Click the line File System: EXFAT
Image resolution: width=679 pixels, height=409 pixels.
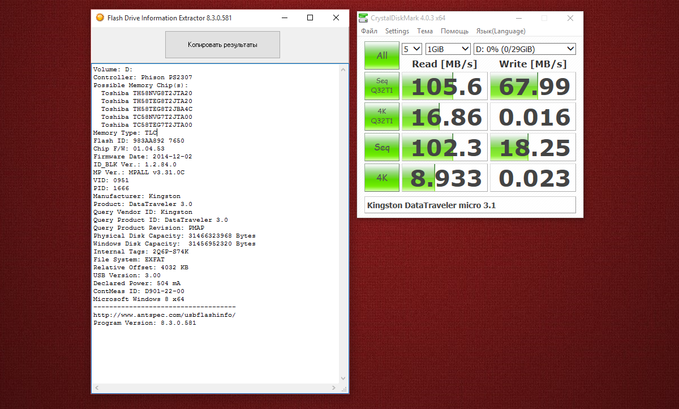129,259
